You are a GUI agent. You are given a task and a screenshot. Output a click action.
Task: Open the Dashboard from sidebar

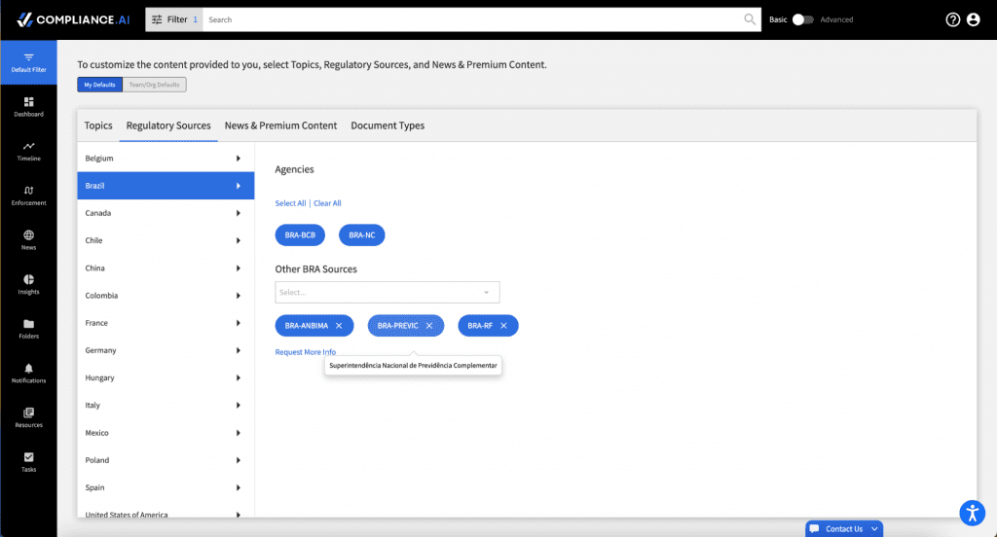(28, 107)
